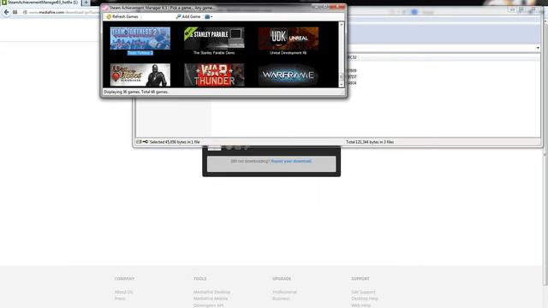
Task: Open the Business upgrade footer link
Action: 281,299
